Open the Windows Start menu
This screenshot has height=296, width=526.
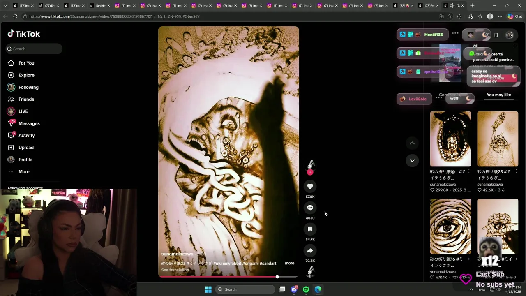208,289
